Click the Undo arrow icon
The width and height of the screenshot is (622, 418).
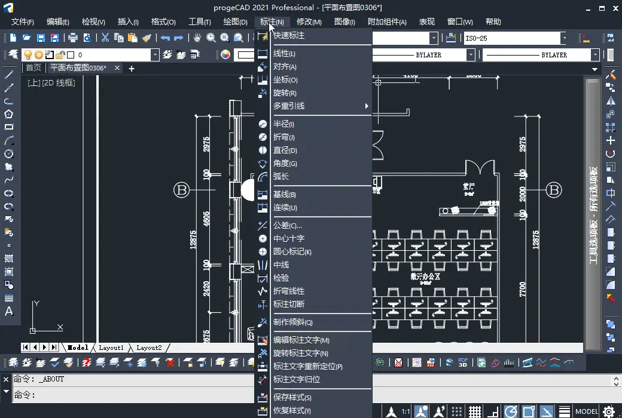click(x=165, y=38)
